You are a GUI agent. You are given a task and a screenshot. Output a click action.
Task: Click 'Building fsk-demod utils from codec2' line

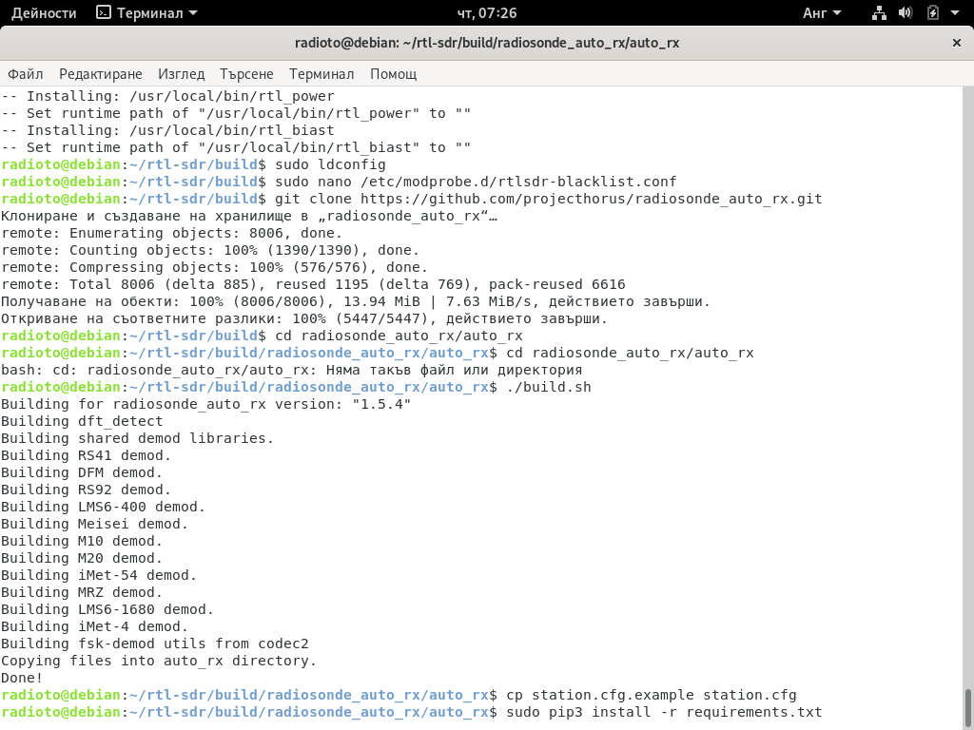point(155,644)
